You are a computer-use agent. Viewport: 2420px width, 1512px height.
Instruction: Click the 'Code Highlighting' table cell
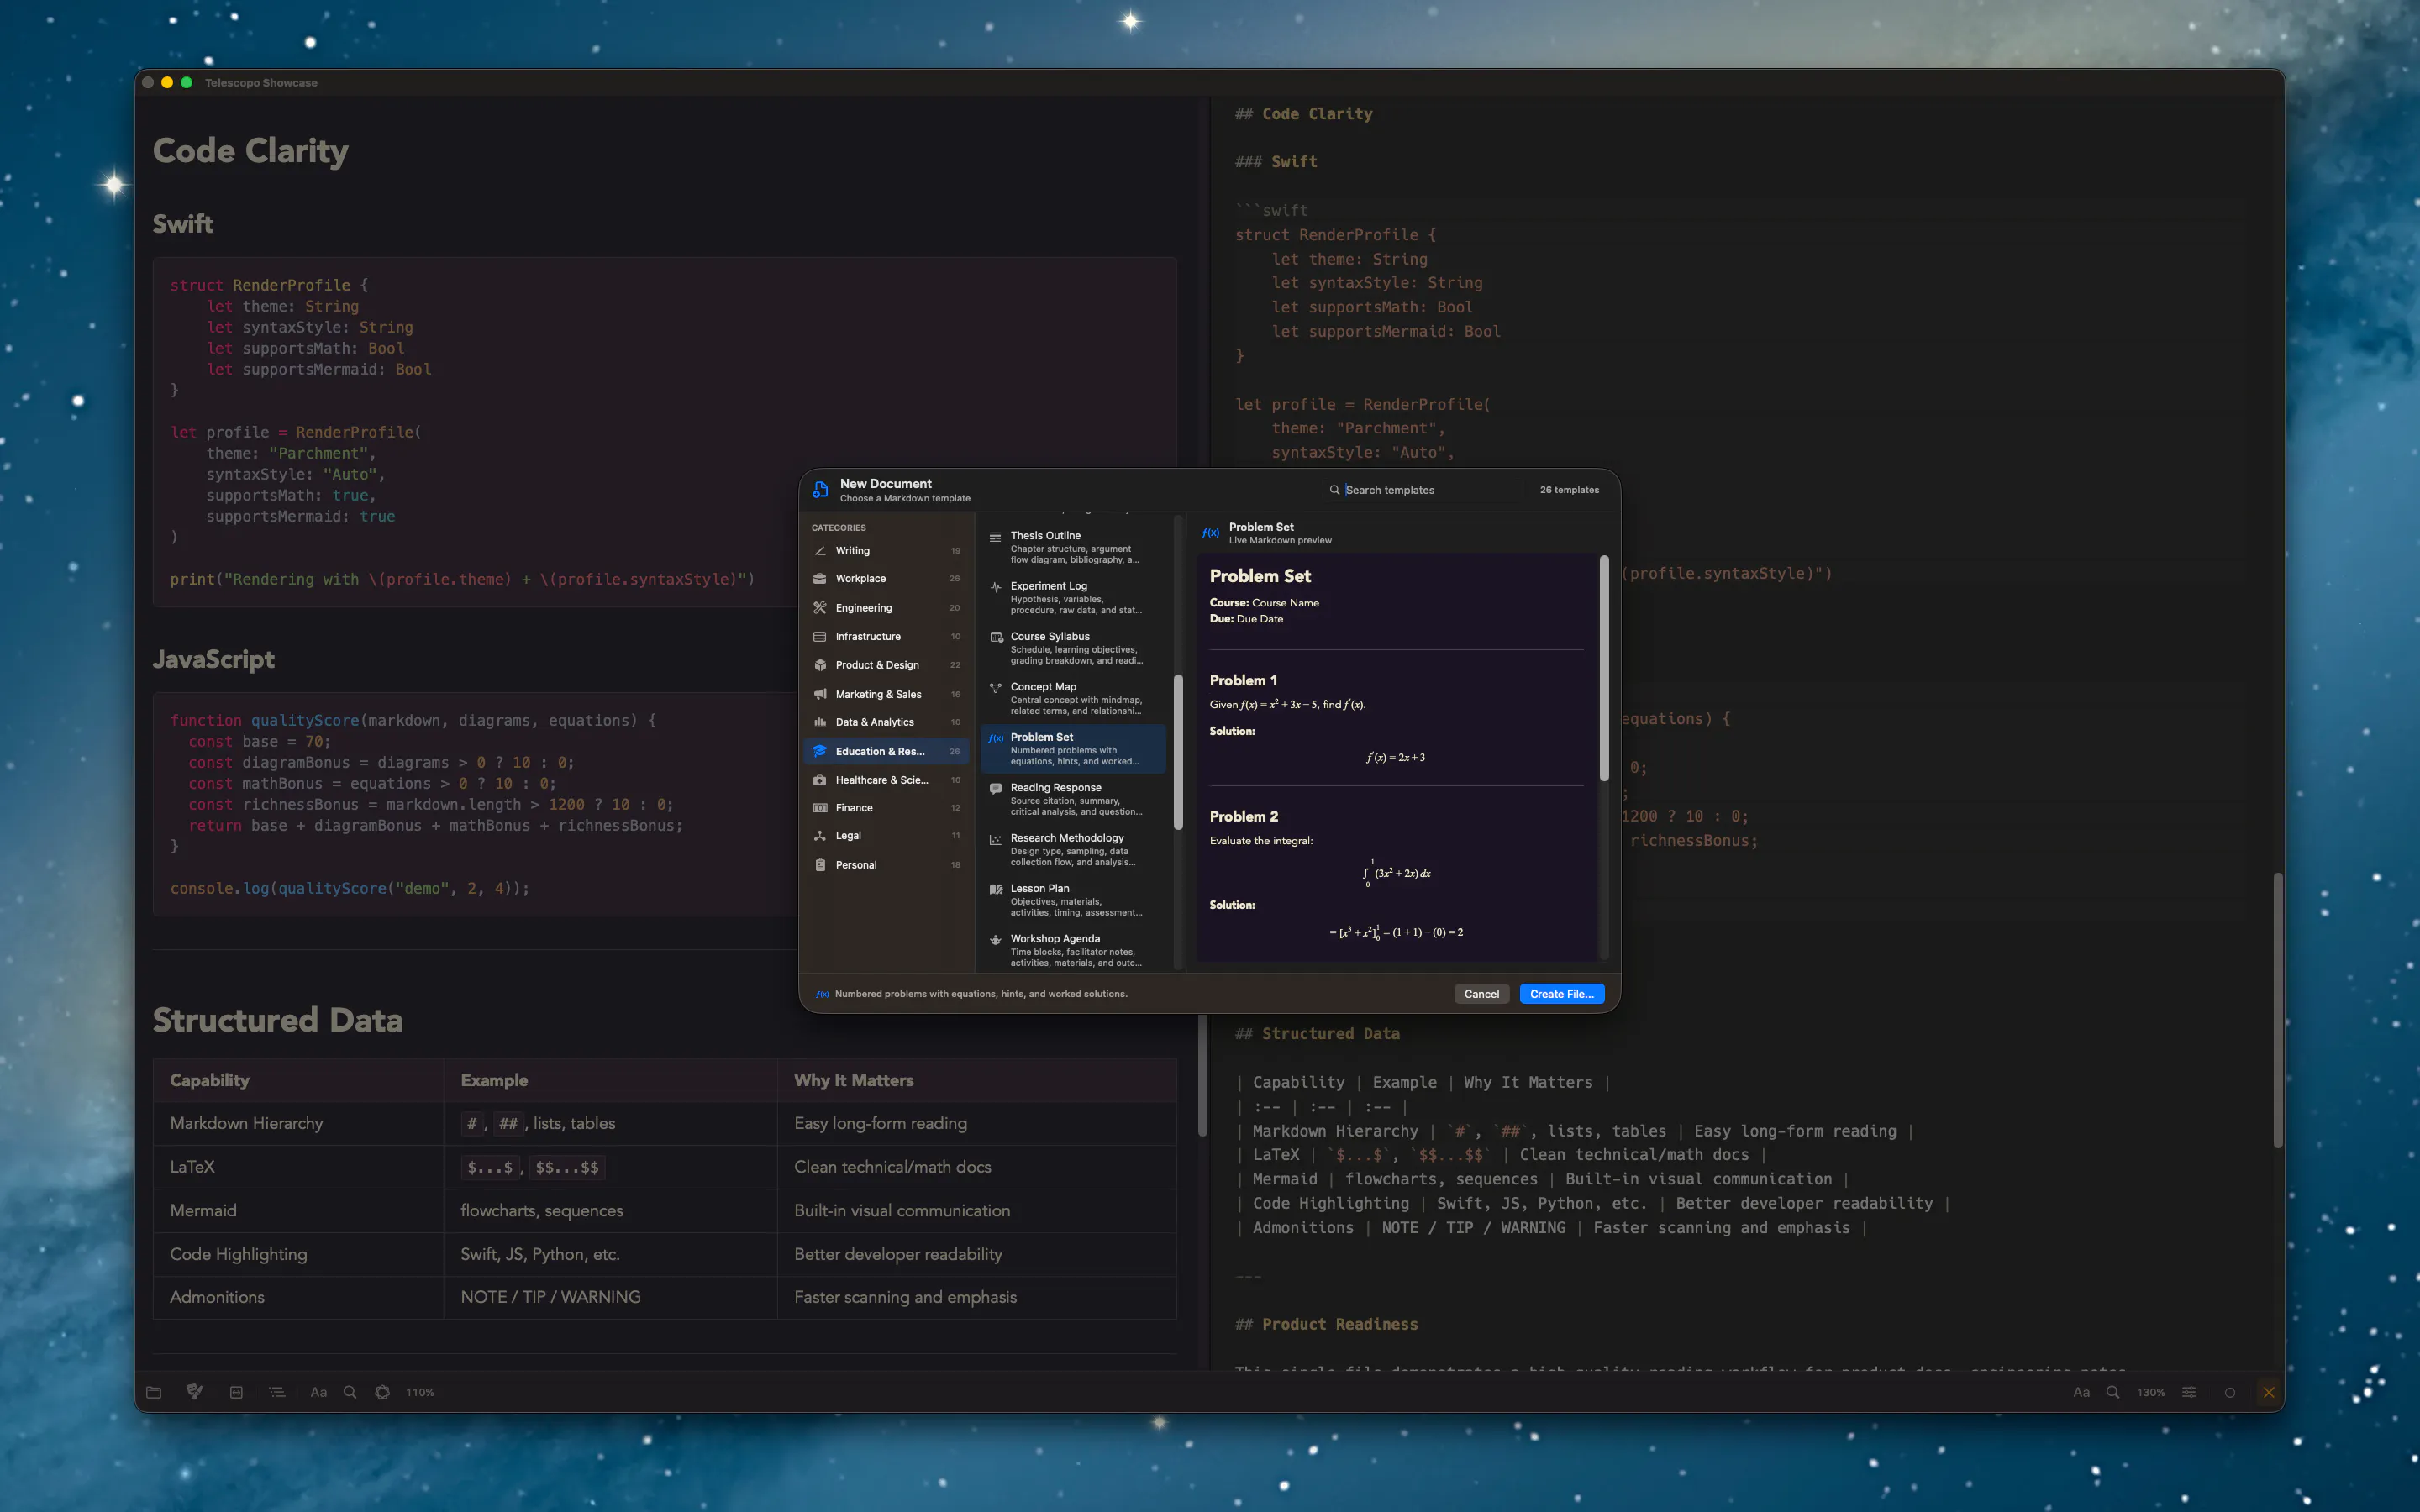coord(298,1254)
